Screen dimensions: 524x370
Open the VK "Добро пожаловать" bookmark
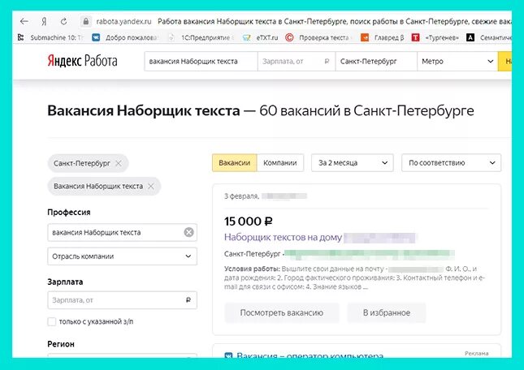[x=125, y=37]
